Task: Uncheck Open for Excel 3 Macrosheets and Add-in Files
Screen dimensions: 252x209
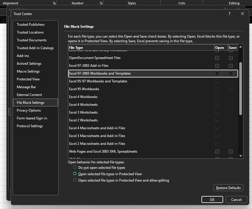Action: pyautogui.click(x=217, y=136)
